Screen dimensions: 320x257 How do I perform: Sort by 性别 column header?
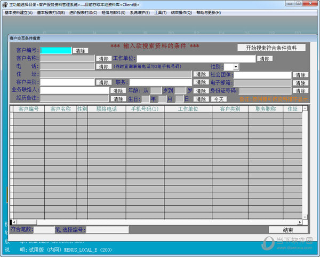(x=82, y=109)
